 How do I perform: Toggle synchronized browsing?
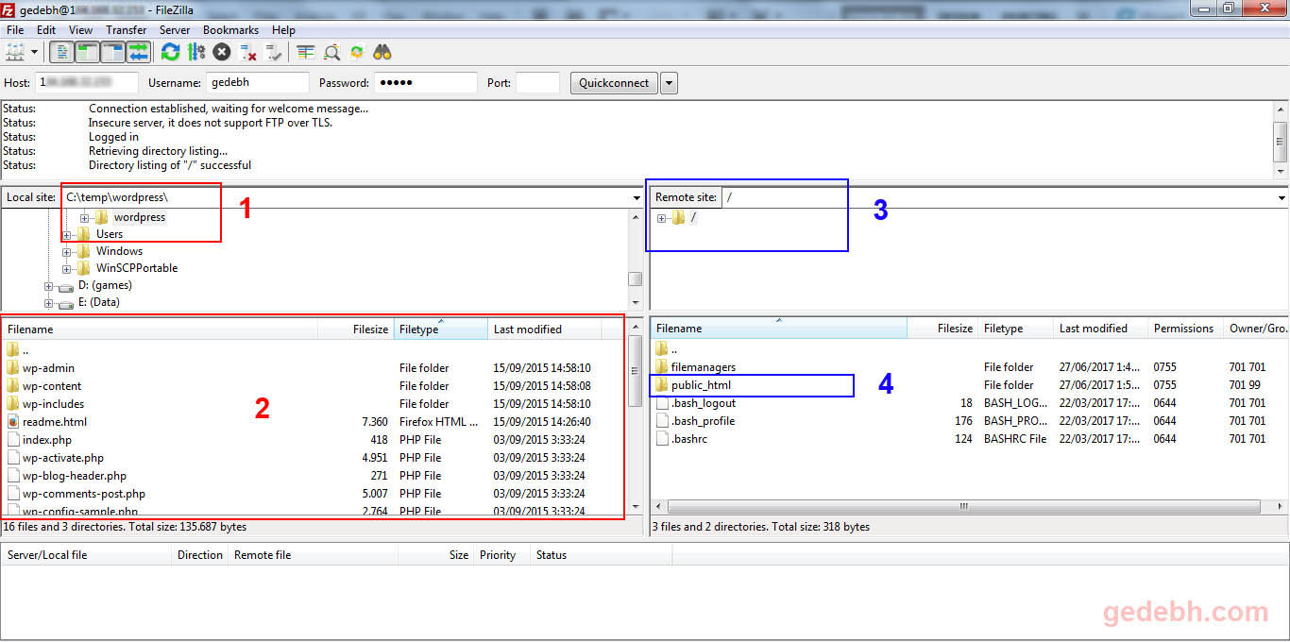357,52
